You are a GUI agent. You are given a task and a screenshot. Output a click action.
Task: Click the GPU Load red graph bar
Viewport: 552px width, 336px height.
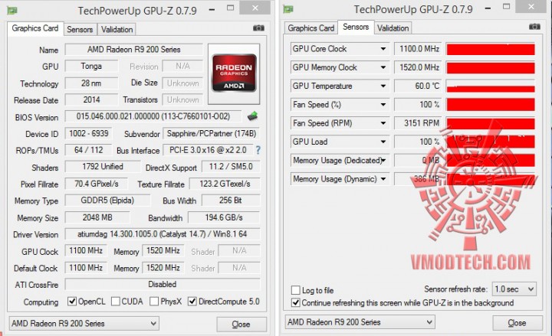pyautogui.click(x=491, y=142)
